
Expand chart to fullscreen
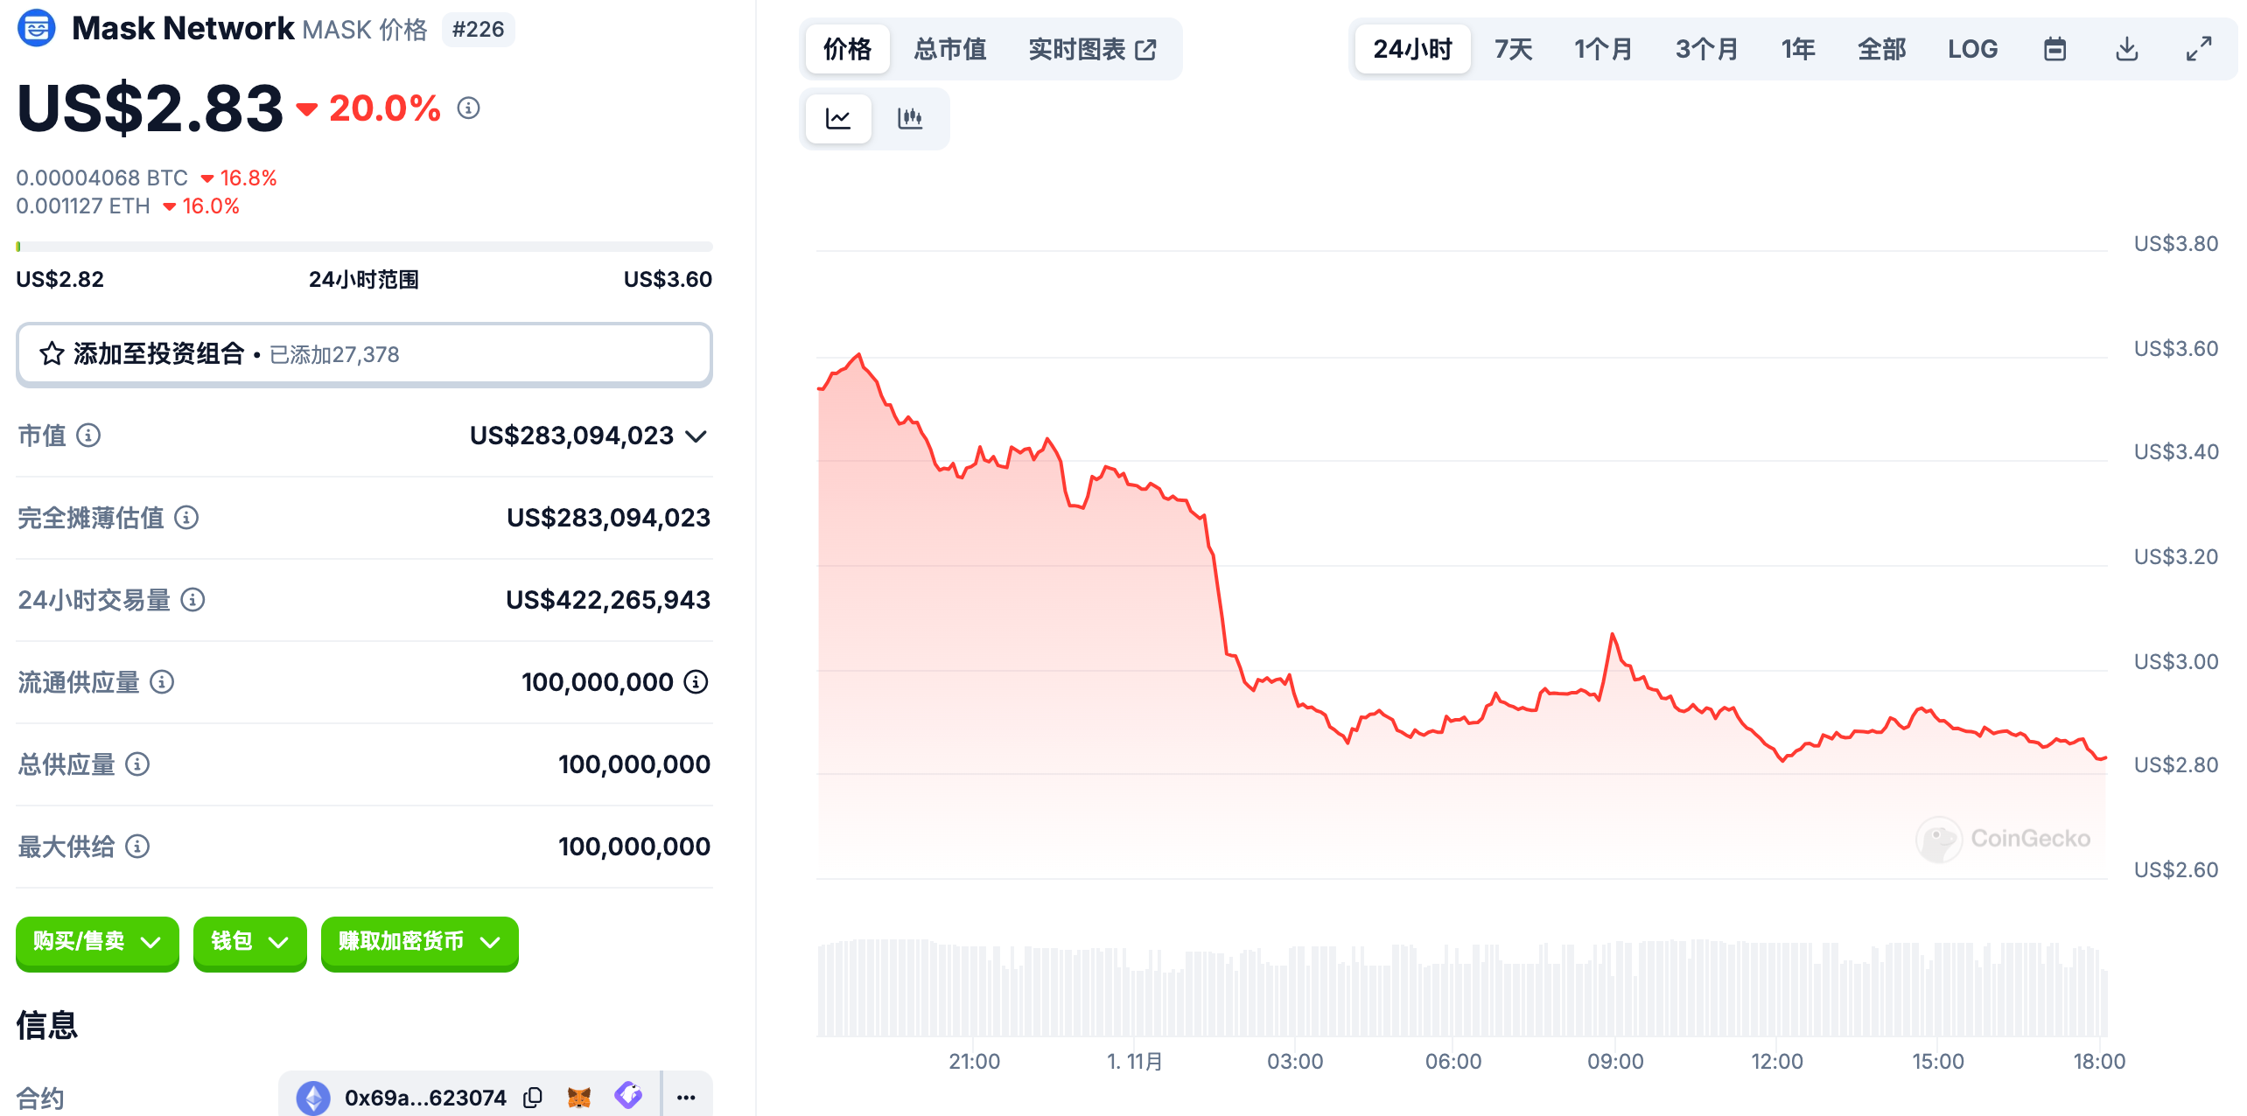pos(2198,49)
